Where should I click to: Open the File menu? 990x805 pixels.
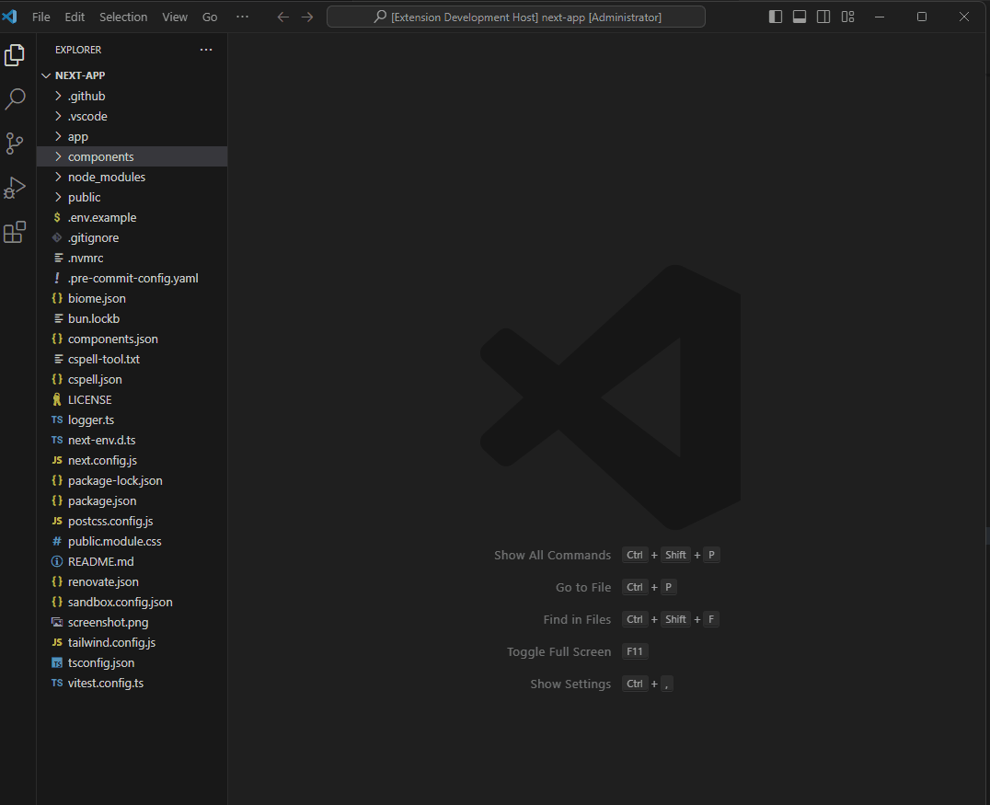41,17
